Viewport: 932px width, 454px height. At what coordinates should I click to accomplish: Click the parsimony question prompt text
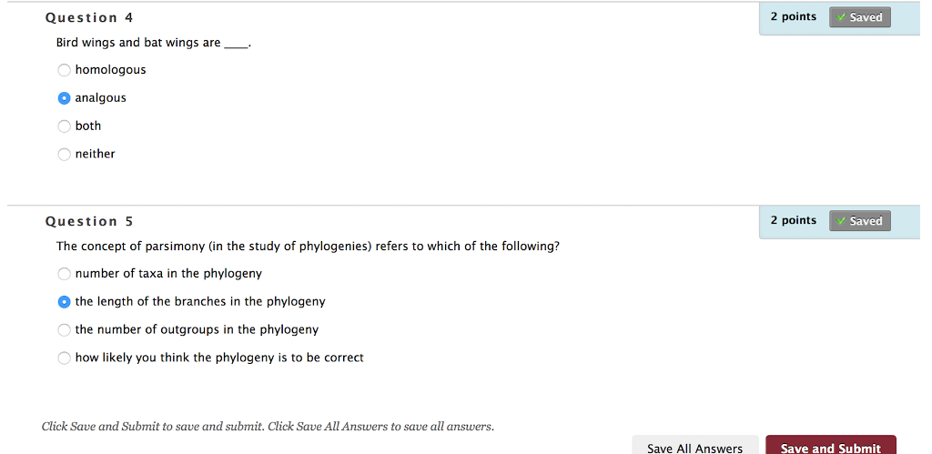click(308, 247)
